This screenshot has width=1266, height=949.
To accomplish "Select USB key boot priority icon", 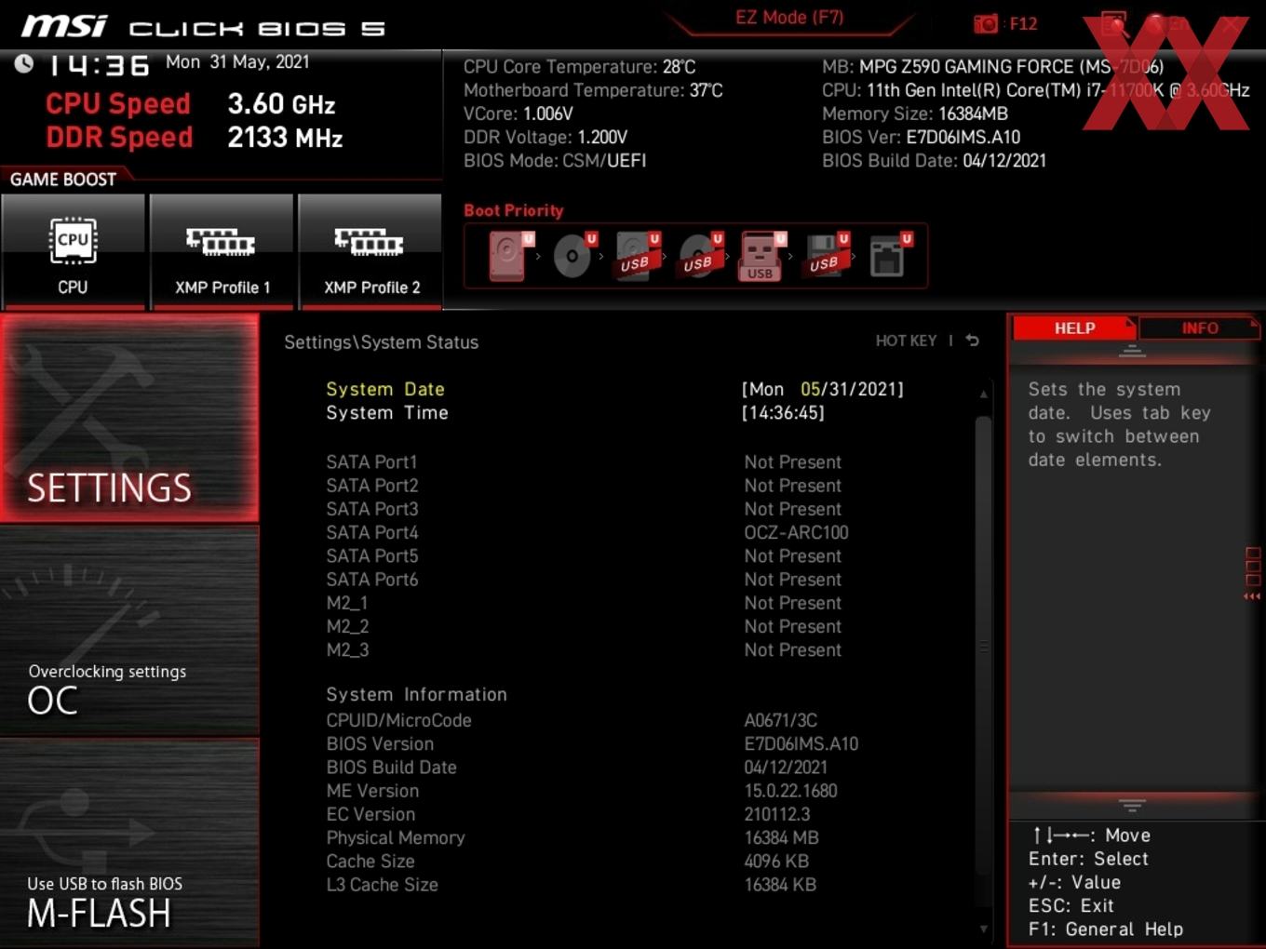I will click(x=762, y=256).
